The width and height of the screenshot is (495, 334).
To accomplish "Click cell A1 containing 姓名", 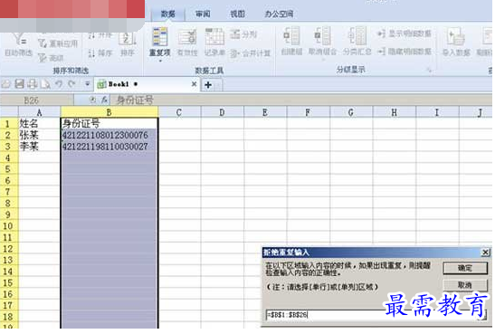I will (x=39, y=123).
